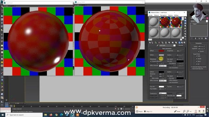
Task: Collapse the Parameters rollout in command panel
Action: click(199, 43)
